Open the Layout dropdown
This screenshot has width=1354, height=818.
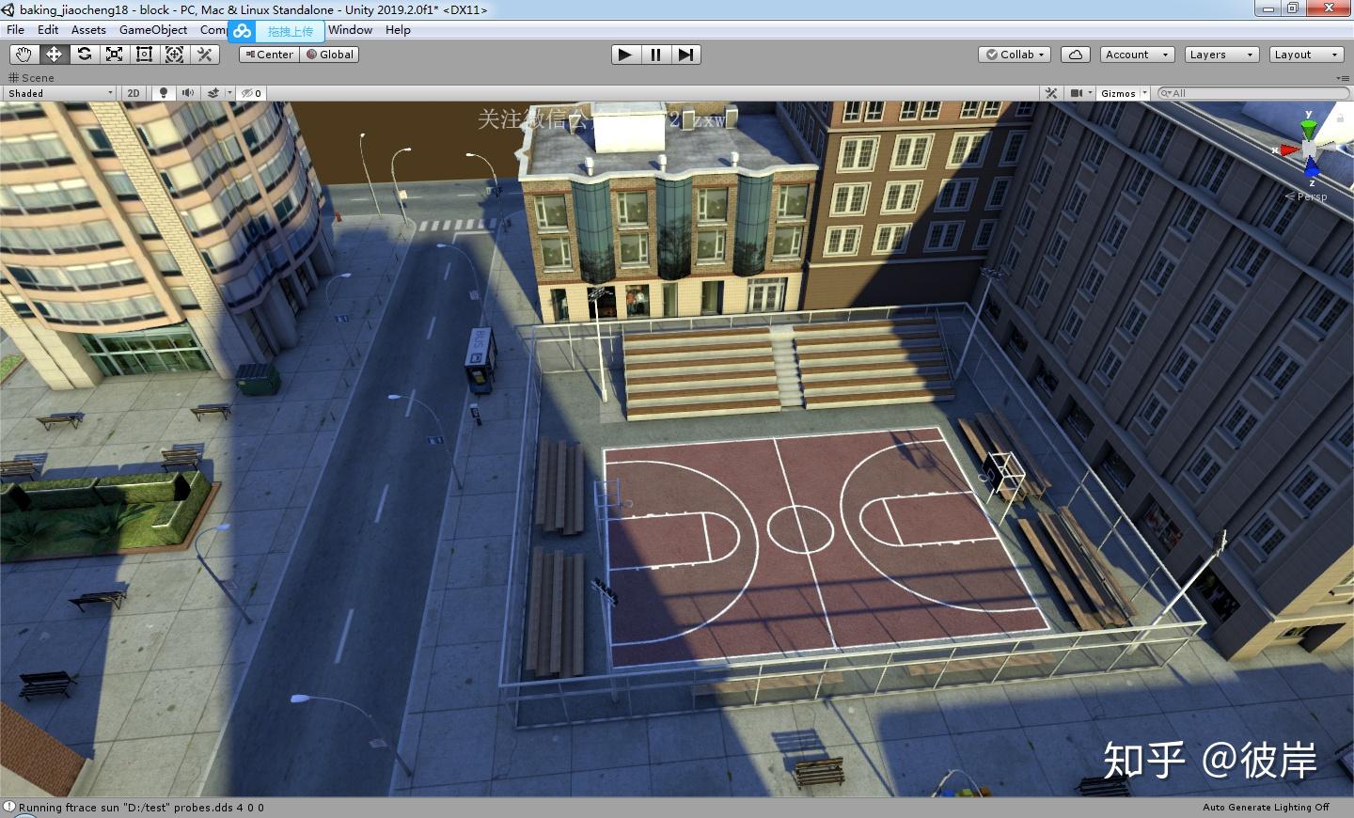tap(1306, 55)
